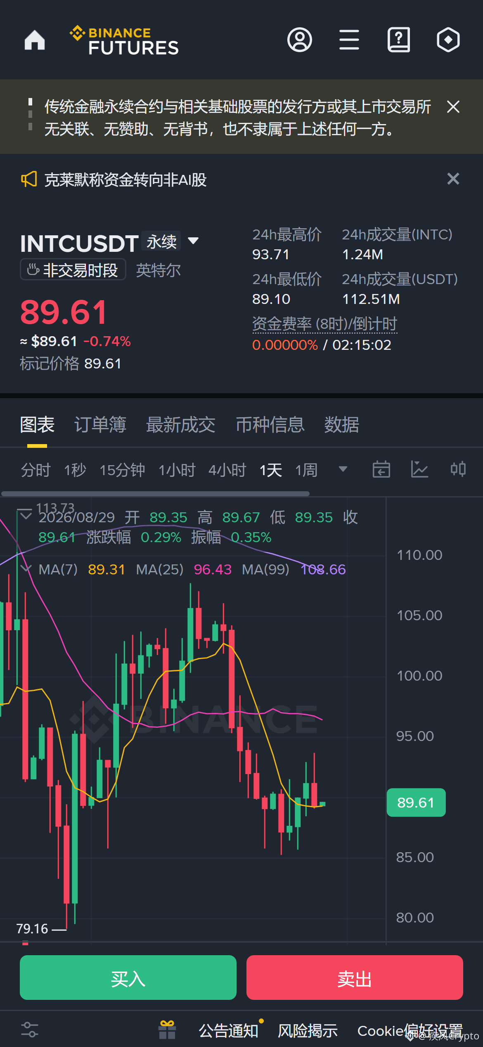This screenshot has width=483, height=1047.
Task: Open the sliders preferences icon in footer
Action: pos(30,1030)
